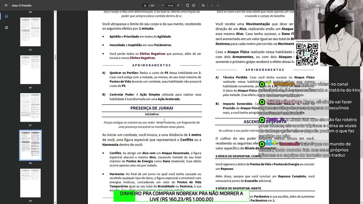The width and height of the screenshot is (363, 204).
Task: Click username 'tomilhor' in chat
Action: [284, 84]
